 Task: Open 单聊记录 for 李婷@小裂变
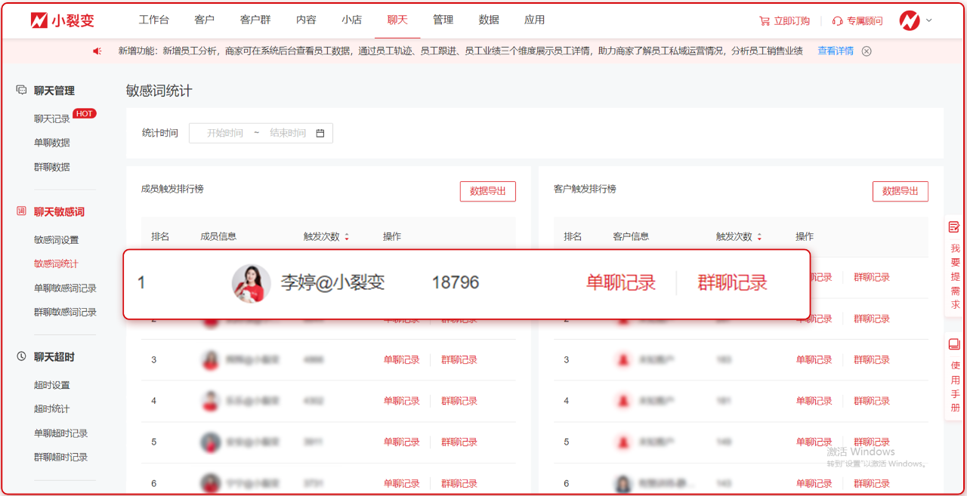(x=620, y=283)
